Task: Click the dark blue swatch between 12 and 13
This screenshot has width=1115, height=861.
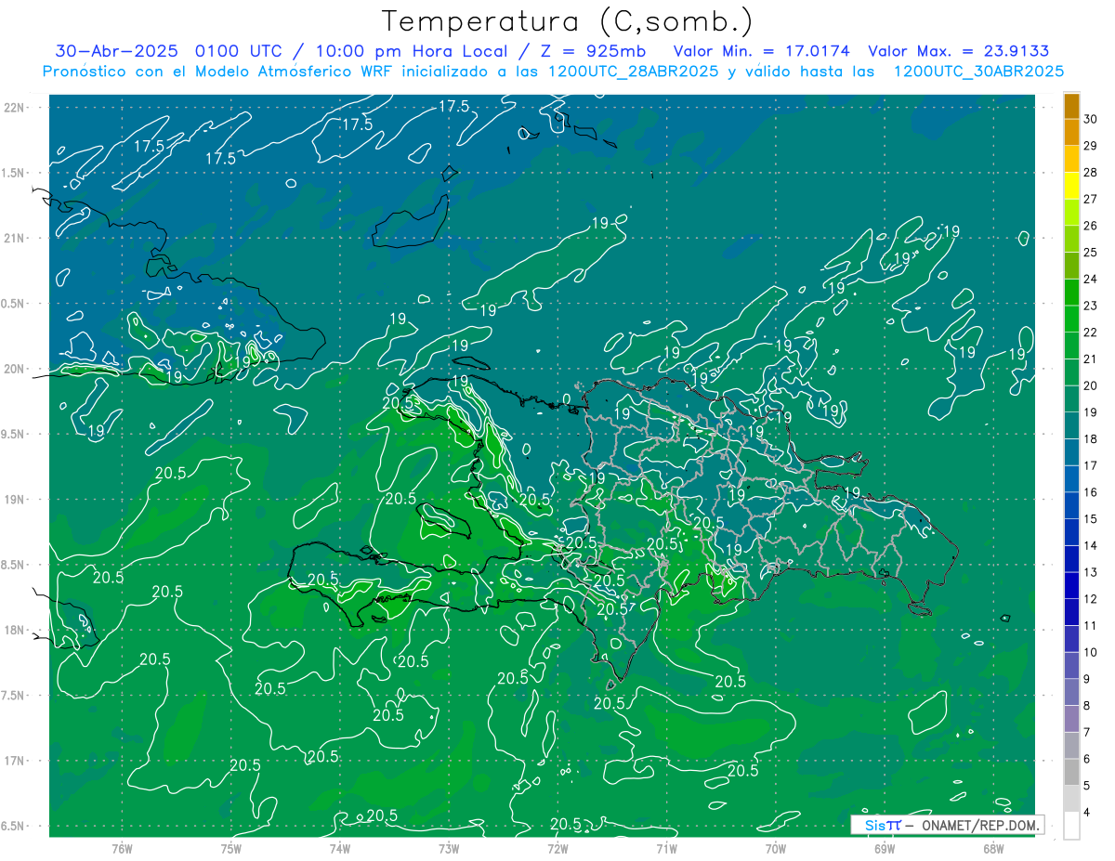Action: (1071, 585)
